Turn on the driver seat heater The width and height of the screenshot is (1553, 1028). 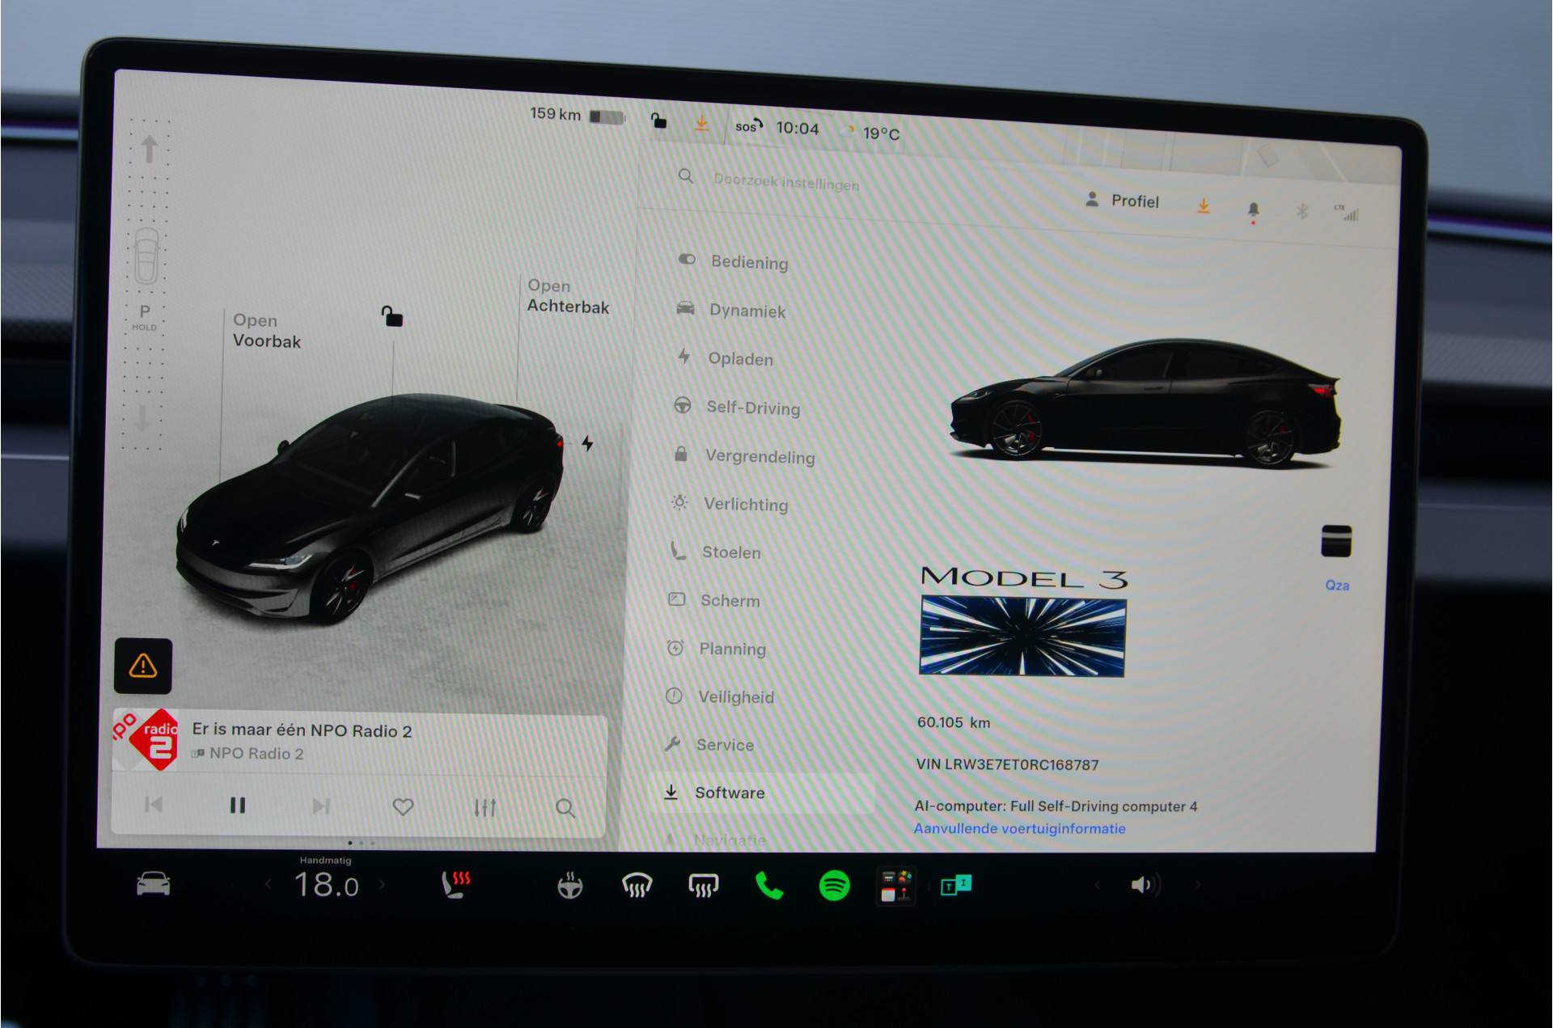tap(455, 884)
